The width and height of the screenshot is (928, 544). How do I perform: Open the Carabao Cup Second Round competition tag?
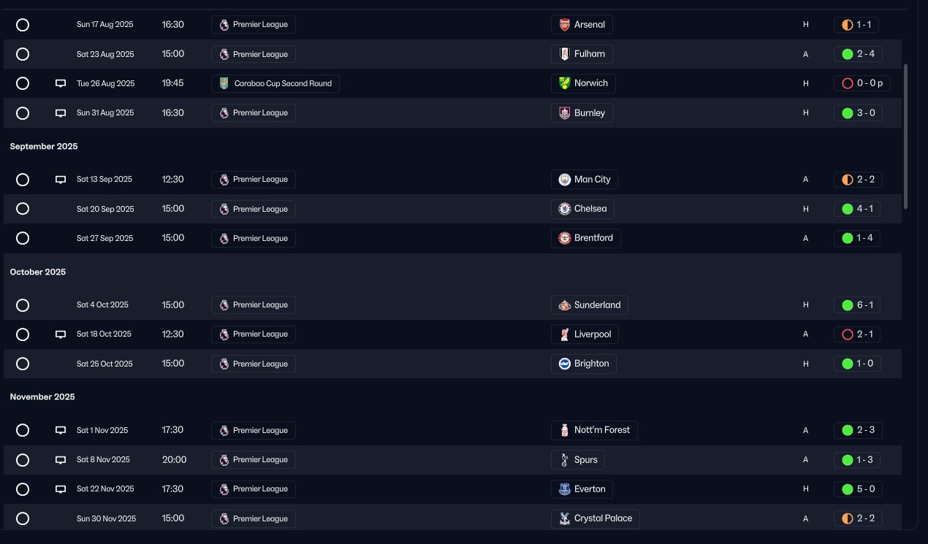(x=275, y=83)
